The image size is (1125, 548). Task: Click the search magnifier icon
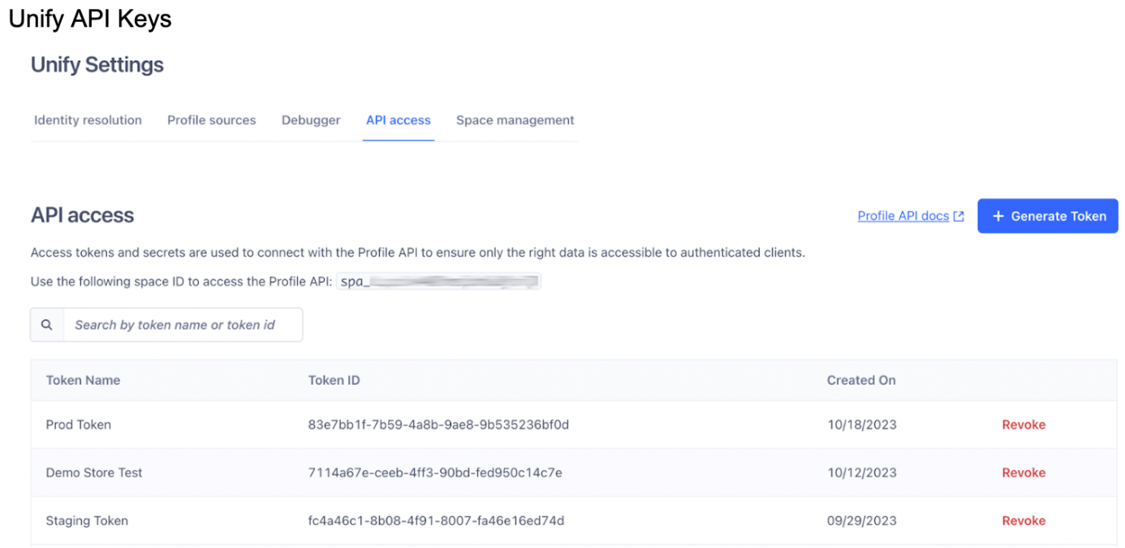point(46,324)
